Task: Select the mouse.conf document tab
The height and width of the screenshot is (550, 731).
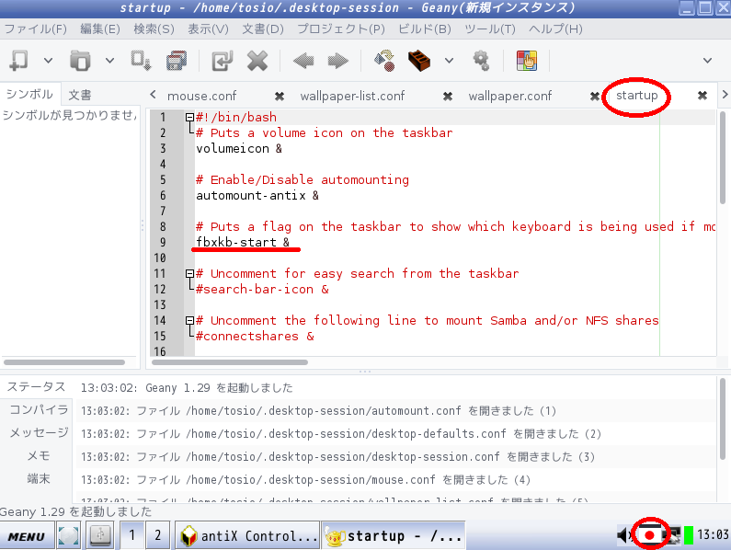Action: pos(202,96)
